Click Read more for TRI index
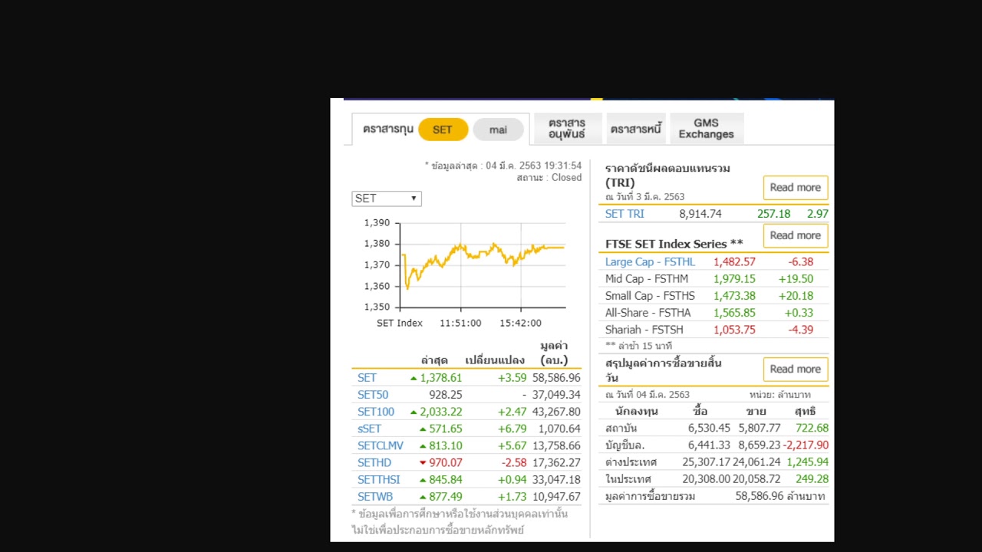This screenshot has height=552, width=982. click(x=795, y=187)
